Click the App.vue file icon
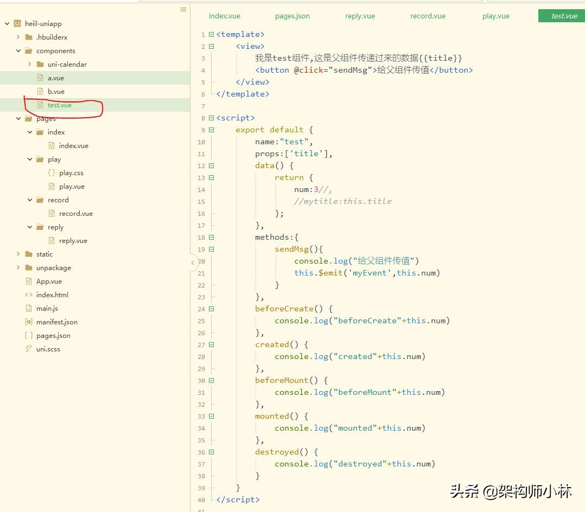Viewport: 585px width, 512px height. coord(29,281)
